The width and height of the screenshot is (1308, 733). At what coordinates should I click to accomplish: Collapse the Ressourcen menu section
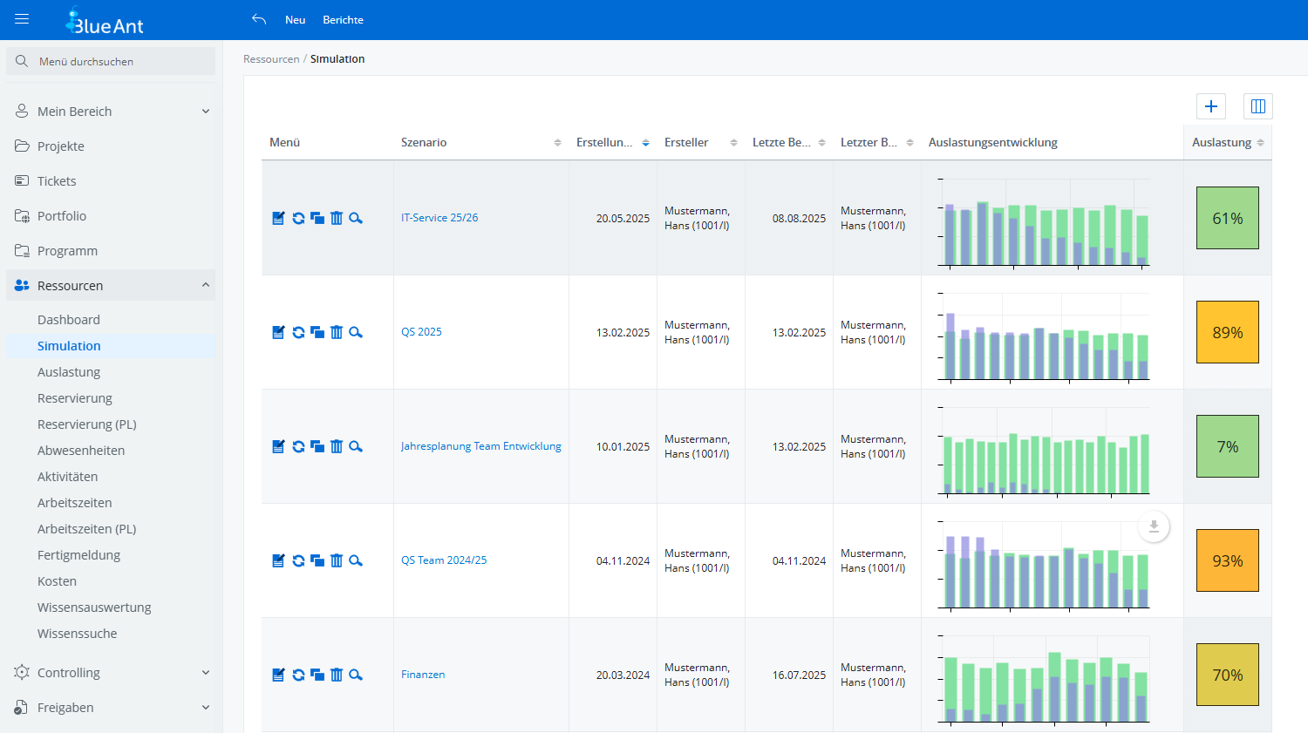click(111, 286)
